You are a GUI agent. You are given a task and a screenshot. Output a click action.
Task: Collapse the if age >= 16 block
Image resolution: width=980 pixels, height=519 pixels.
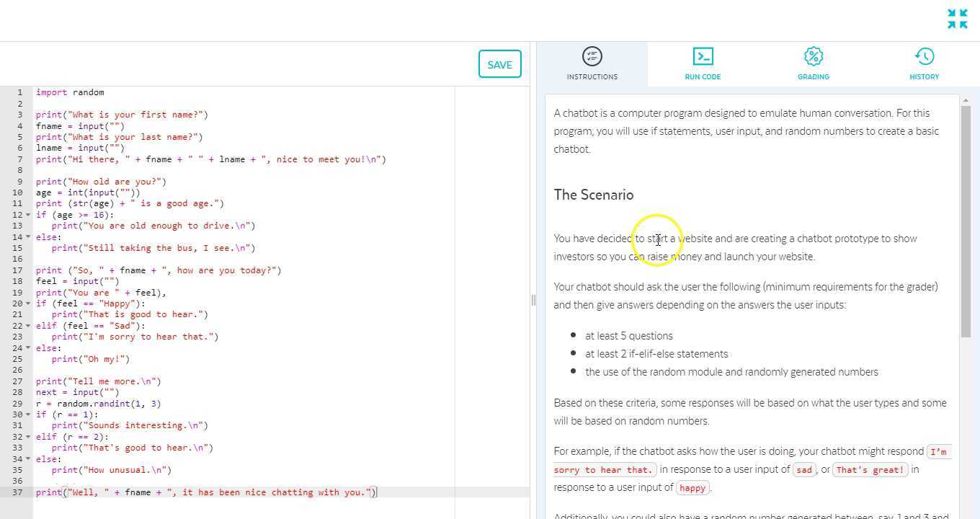pyautogui.click(x=27, y=214)
